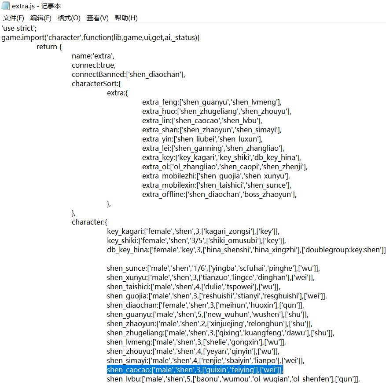The width and height of the screenshot is (386, 385).
Task: Open the 文件(F) menu
Action: pos(14,18)
